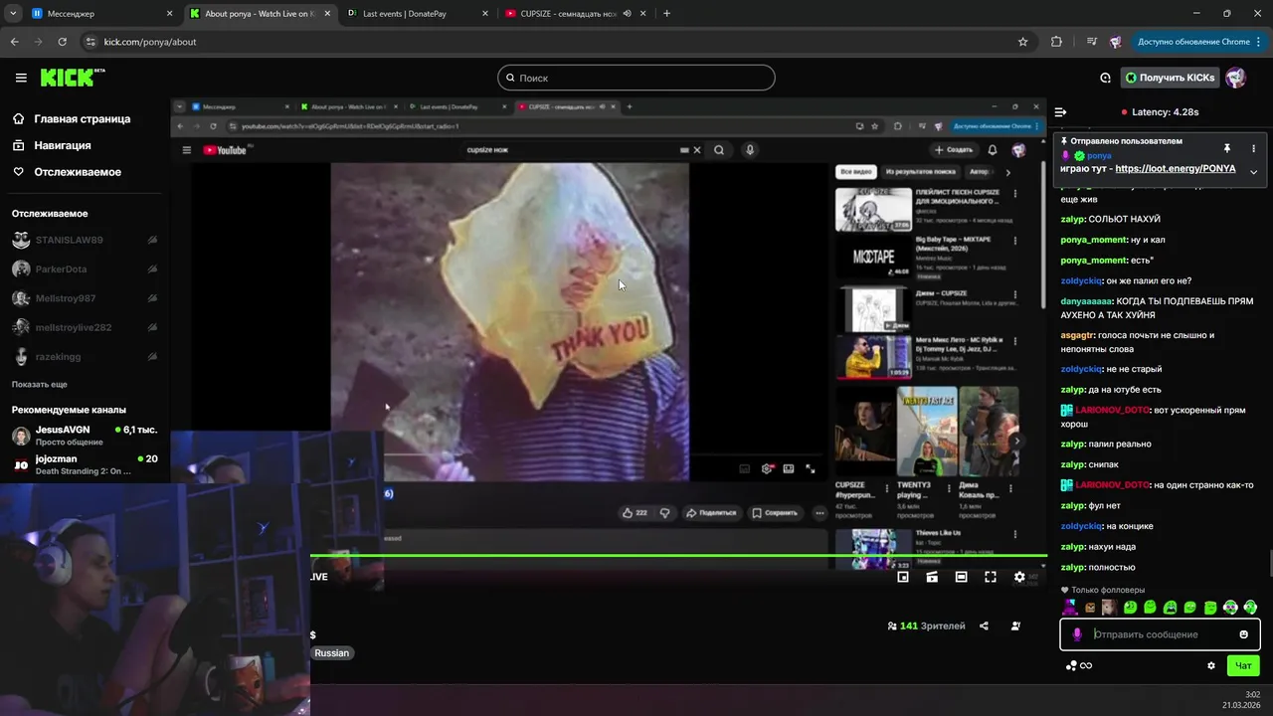Open the browser extensions puzzle icon
The image size is (1273, 716).
click(x=1056, y=42)
